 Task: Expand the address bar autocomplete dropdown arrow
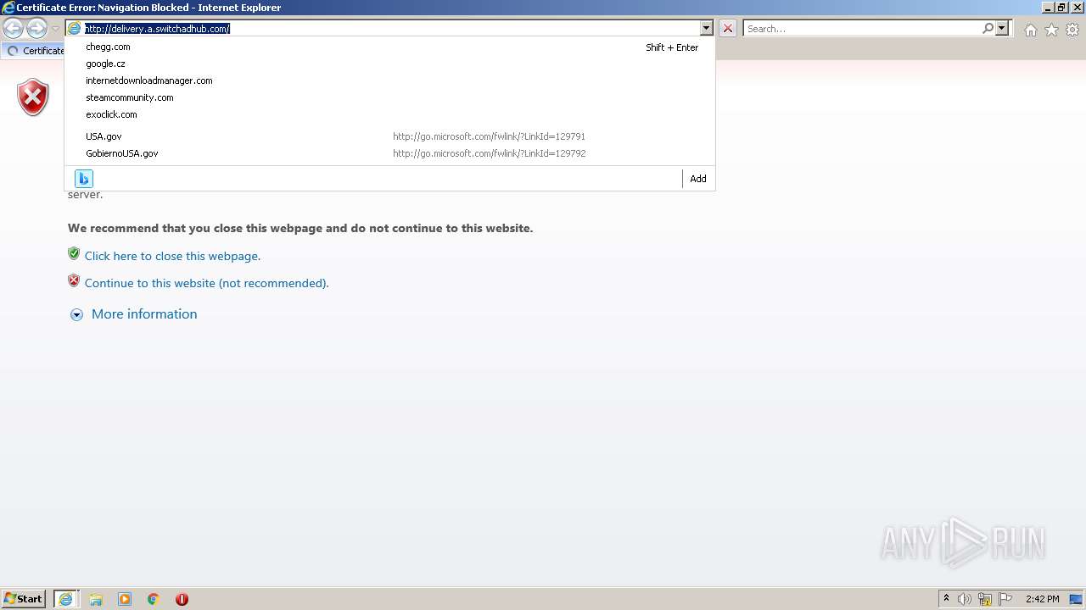tap(706, 29)
